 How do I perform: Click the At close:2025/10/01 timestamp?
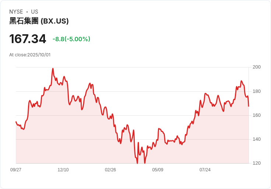(x=30, y=55)
